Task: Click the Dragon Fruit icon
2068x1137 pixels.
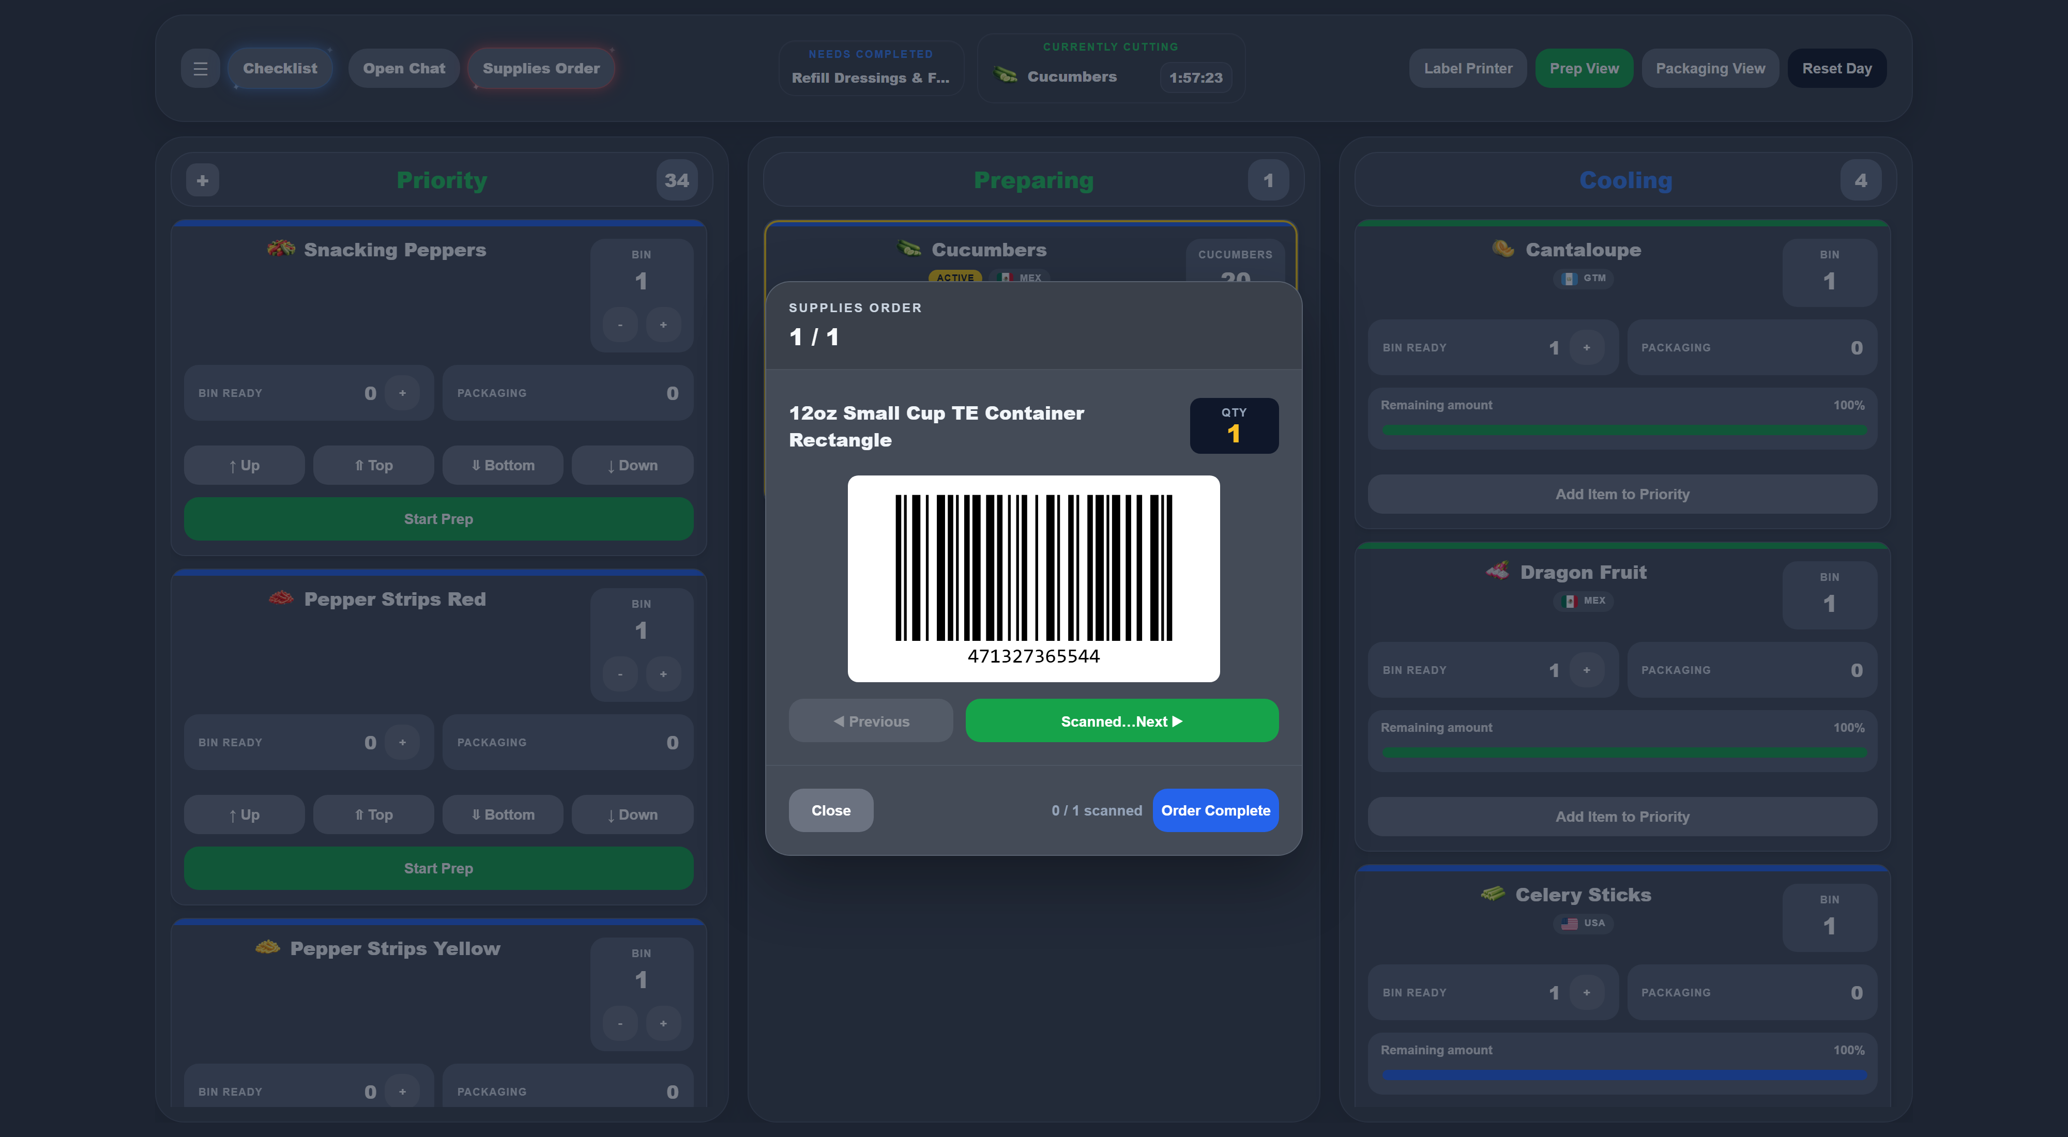Action: click(x=1498, y=571)
